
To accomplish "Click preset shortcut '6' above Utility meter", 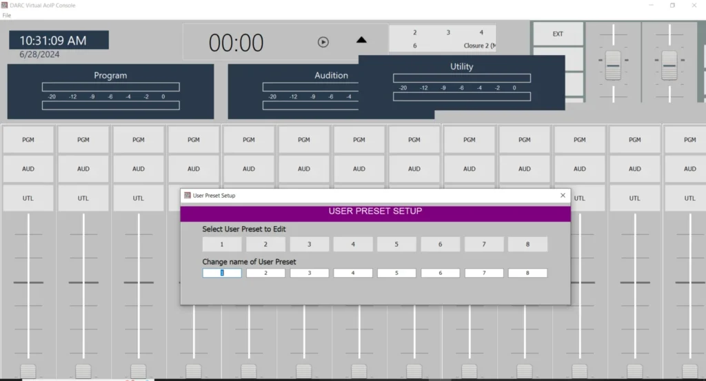I will click(414, 45).
